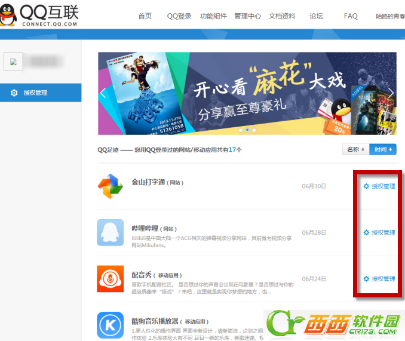Image resolution: width=405 pixels, height=341 pixels.
Task: Click the 06月28日 date
Action: (x=314, y=232)
